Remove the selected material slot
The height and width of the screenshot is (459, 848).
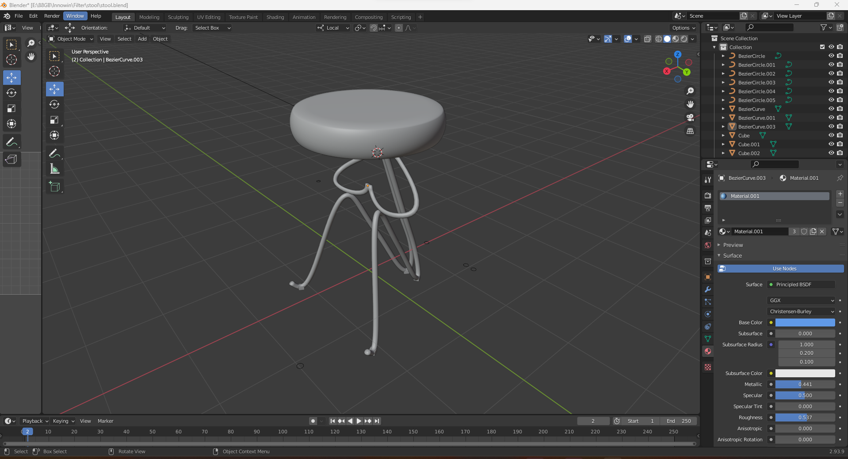point(840,203)
